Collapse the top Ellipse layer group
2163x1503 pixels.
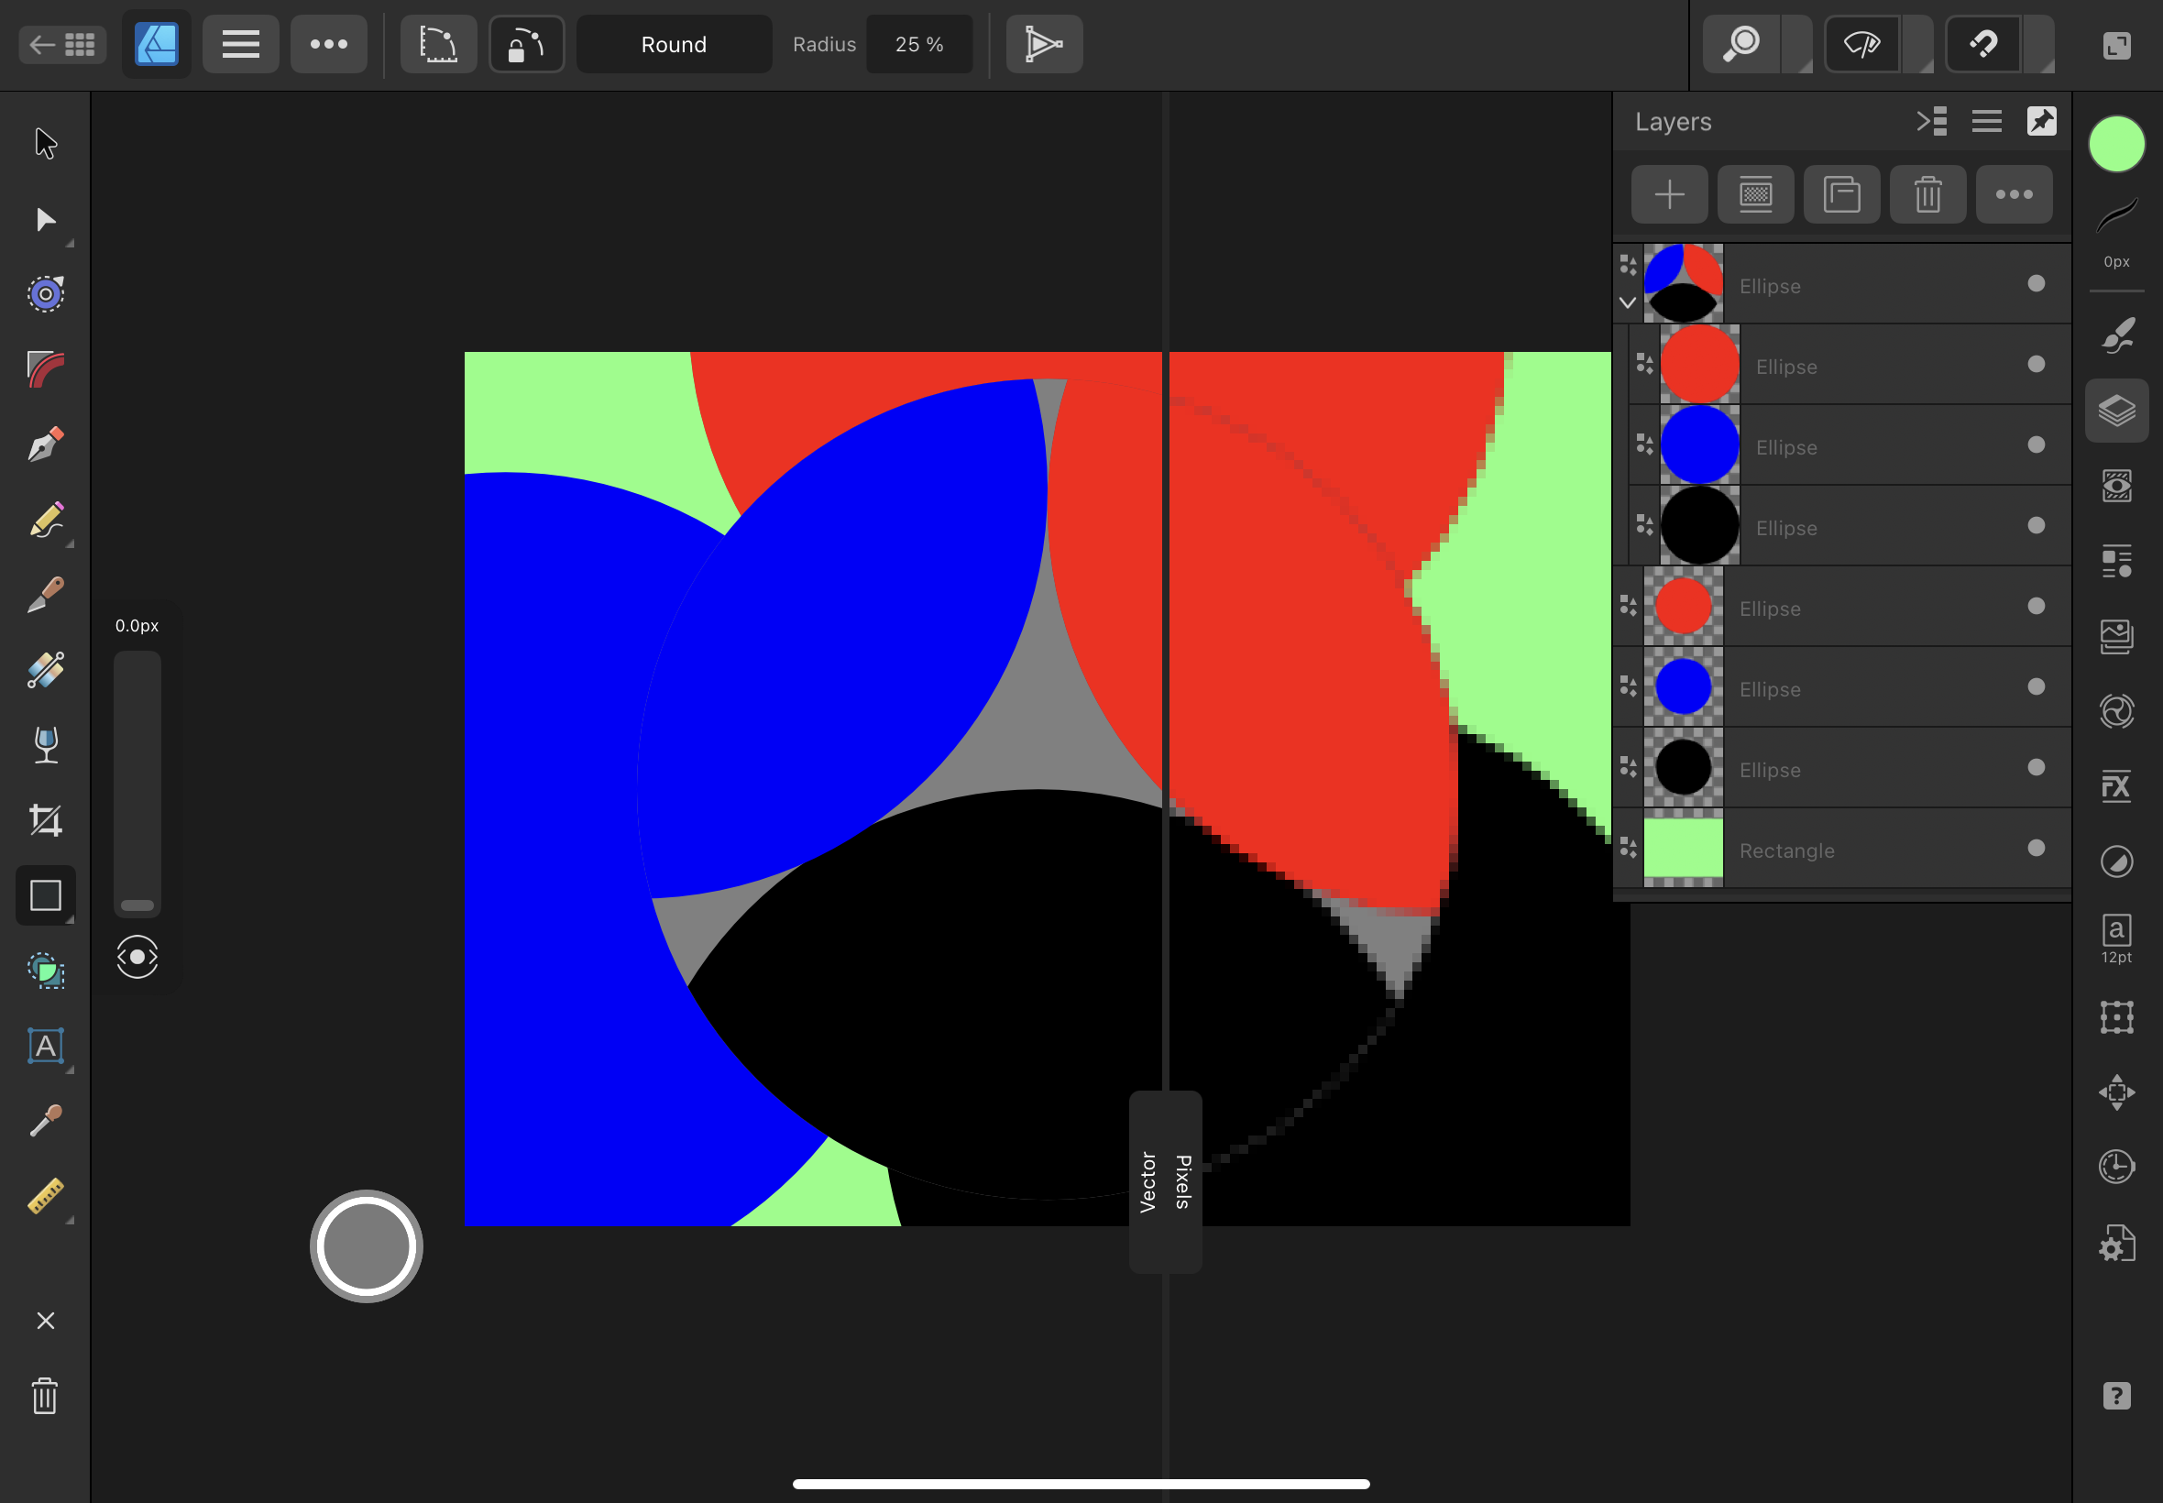[1627, 303]
